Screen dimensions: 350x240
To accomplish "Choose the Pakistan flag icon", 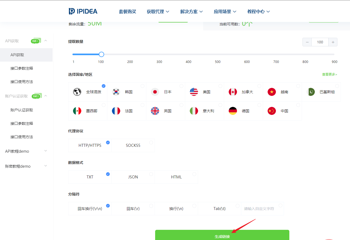I will click(311, 92).
